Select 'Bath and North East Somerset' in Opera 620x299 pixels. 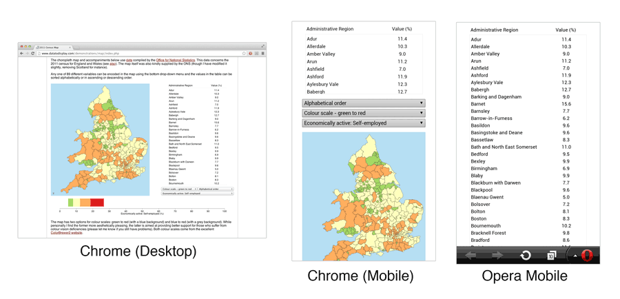click(x=528, y=147)
